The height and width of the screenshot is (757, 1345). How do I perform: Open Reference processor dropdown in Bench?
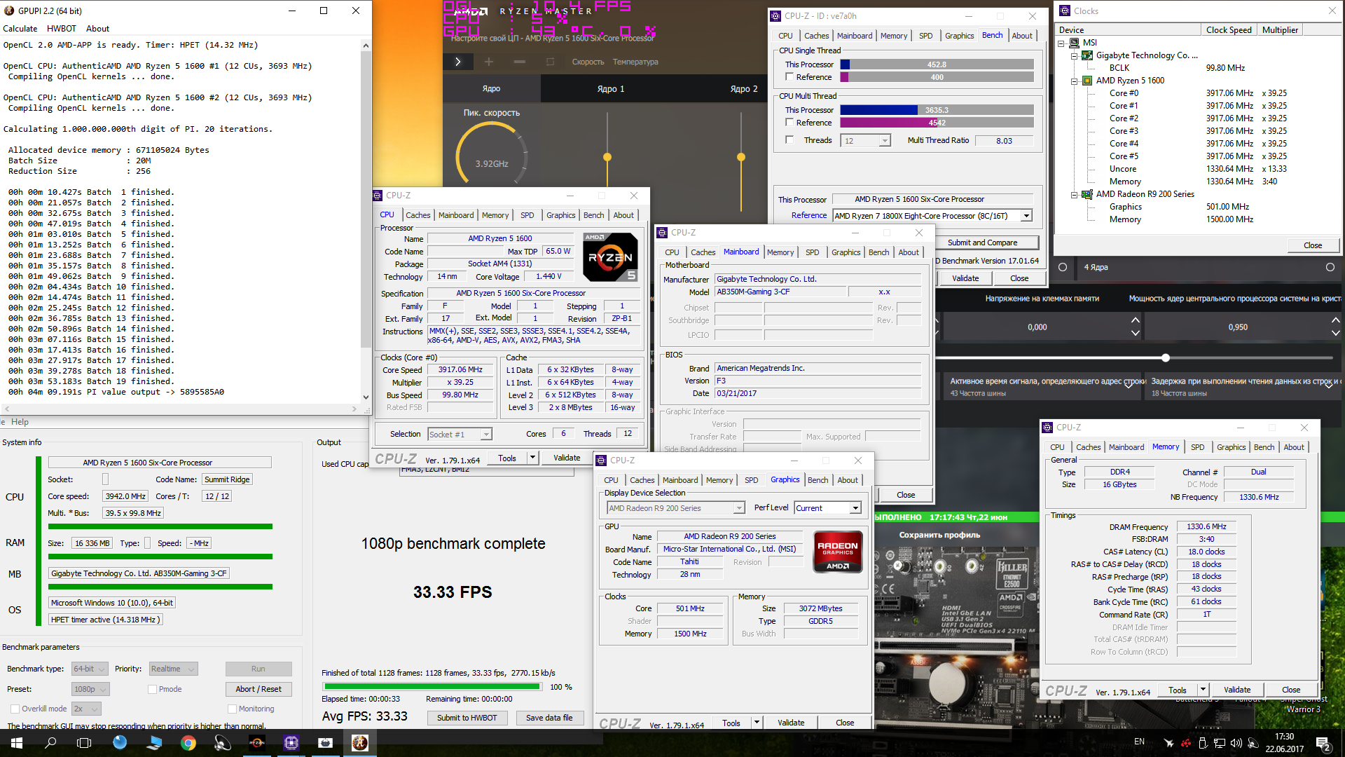[1026, 216]
